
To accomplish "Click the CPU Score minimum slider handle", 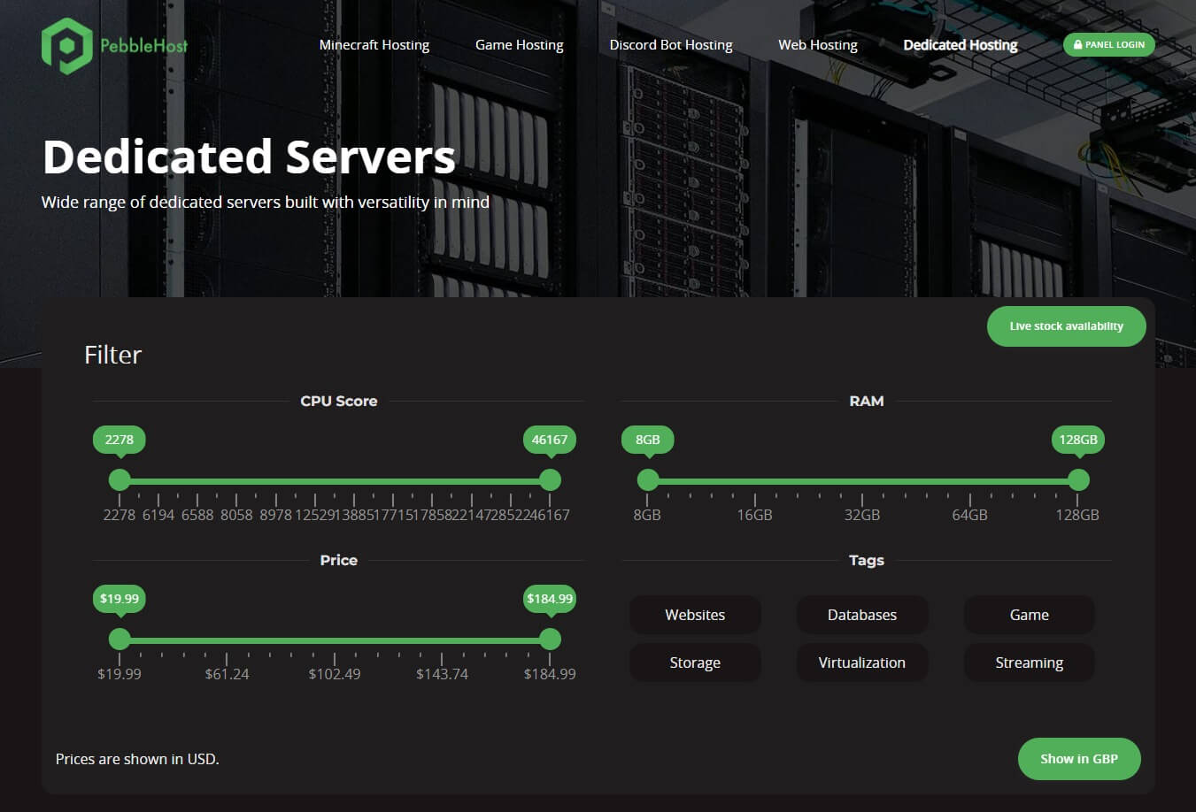I will coord(120,480).
